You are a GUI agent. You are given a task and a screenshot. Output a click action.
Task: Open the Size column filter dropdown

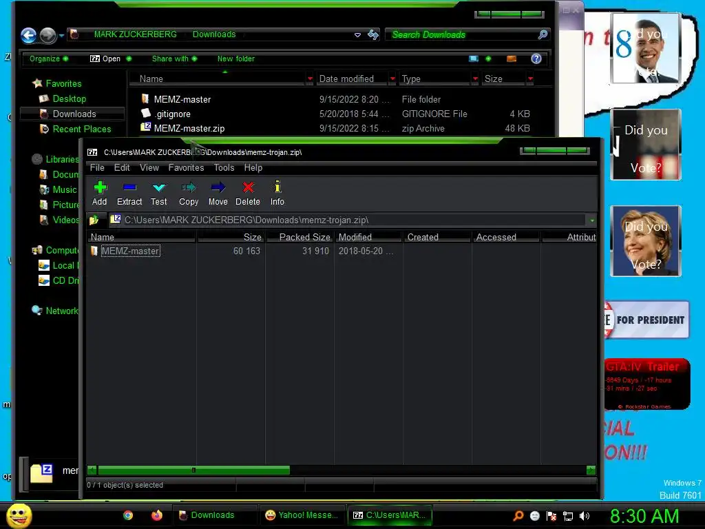tap(531, 79)
